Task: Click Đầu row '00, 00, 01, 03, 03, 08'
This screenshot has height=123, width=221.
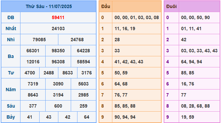Action: (137, 17)
